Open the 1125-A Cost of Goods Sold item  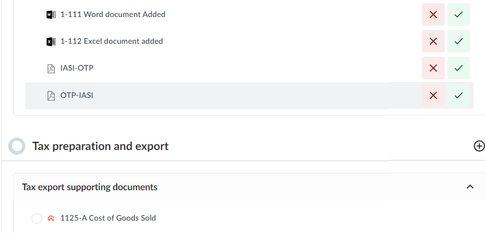point(108,218)
